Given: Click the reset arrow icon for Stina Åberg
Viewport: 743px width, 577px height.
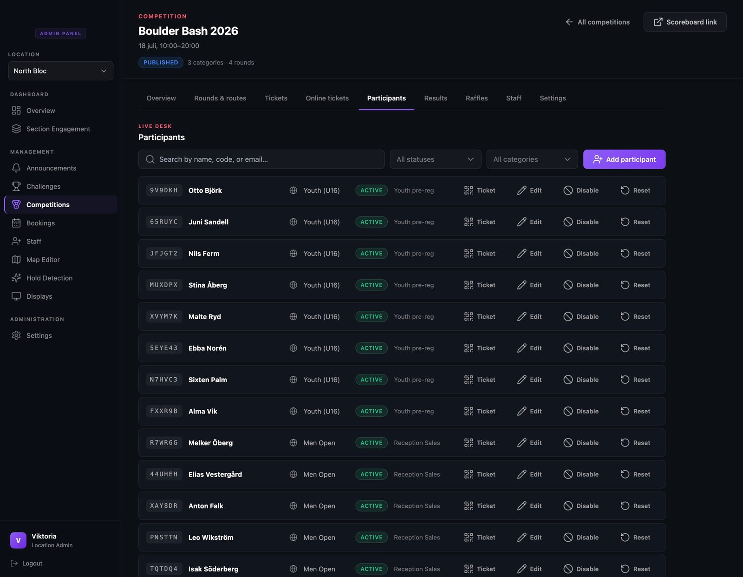Looking at the screenshot, I should 625,285.
